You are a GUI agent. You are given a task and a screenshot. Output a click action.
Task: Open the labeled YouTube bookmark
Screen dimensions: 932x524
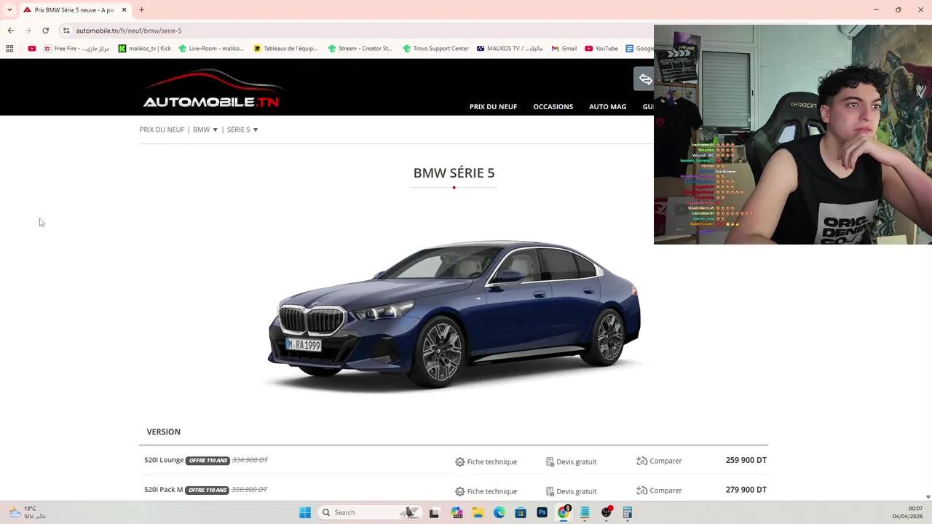601,49
